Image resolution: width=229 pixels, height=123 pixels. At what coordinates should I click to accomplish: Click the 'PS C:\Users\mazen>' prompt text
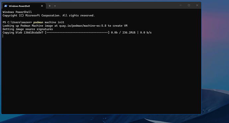pyautogui.click(x=17, y=22)
